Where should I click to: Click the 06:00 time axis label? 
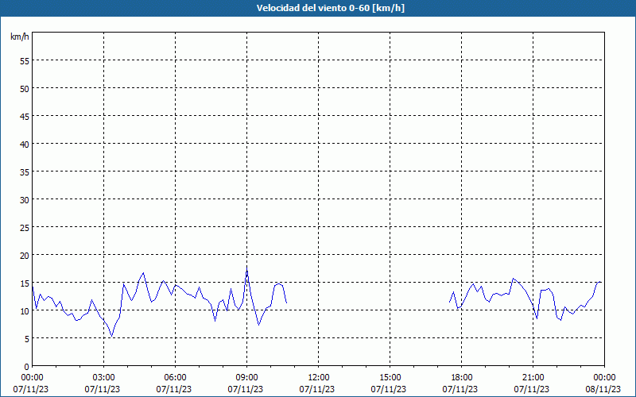click(x=175, y=378)
